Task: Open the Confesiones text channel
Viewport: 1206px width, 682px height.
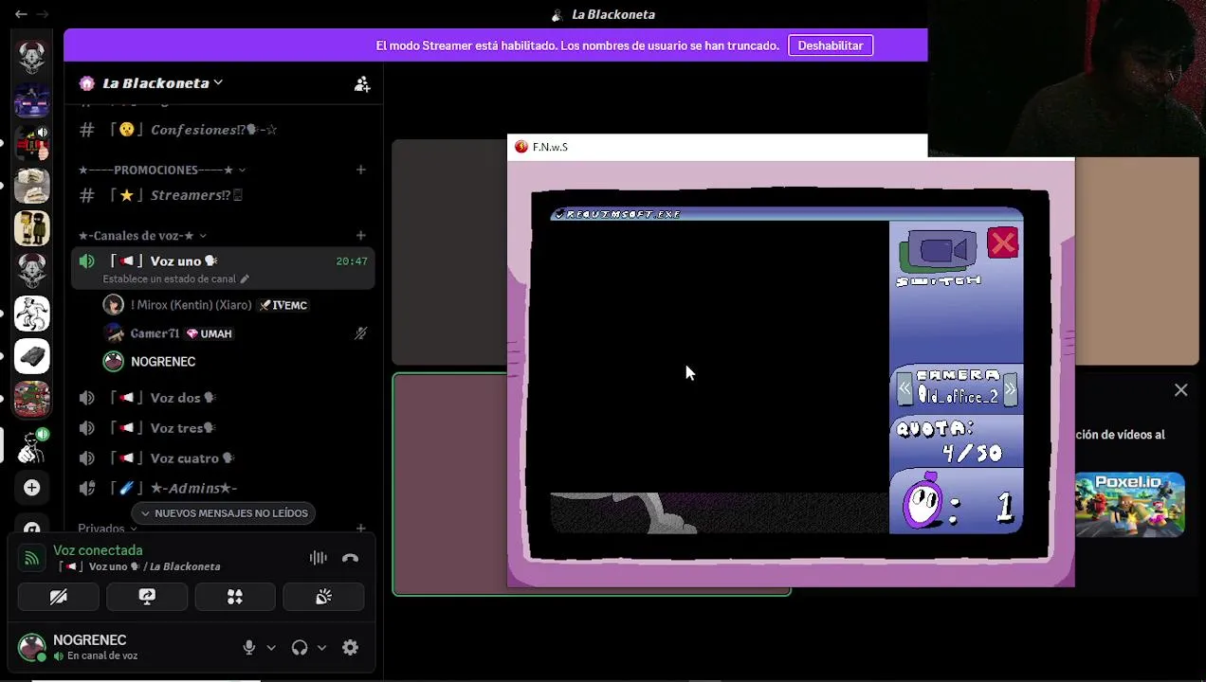Action: 223,130
